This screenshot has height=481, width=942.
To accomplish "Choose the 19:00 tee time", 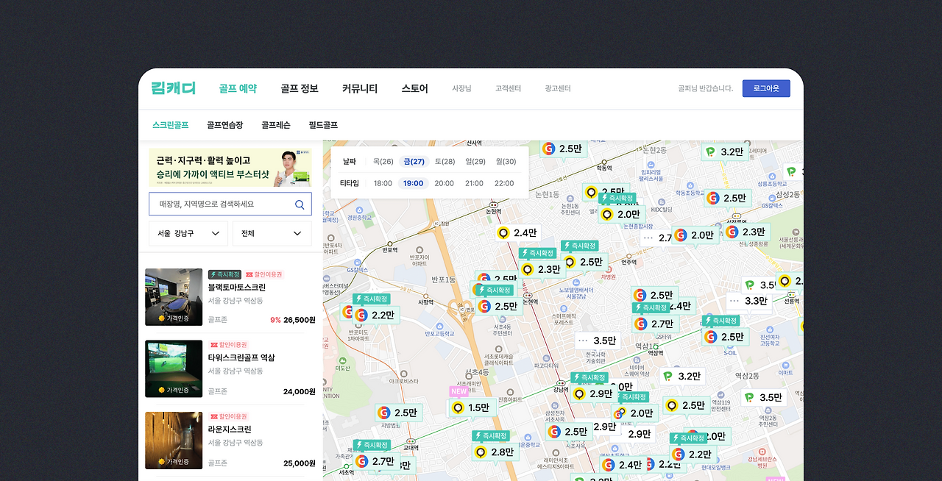I will (x=414, y=183).
